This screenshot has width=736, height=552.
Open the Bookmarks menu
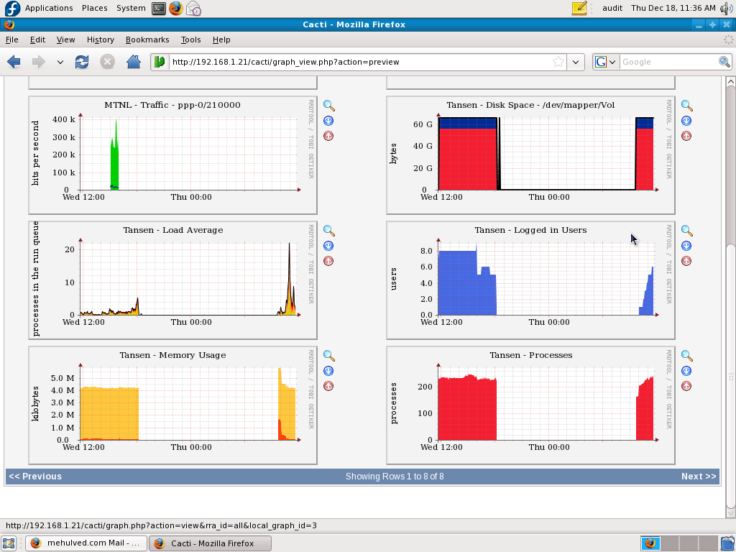click(147, 40)
